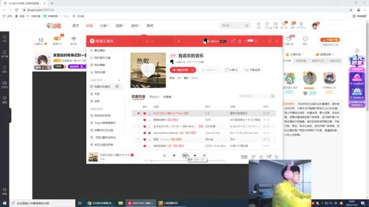Pause the song with the pause button

184,155
